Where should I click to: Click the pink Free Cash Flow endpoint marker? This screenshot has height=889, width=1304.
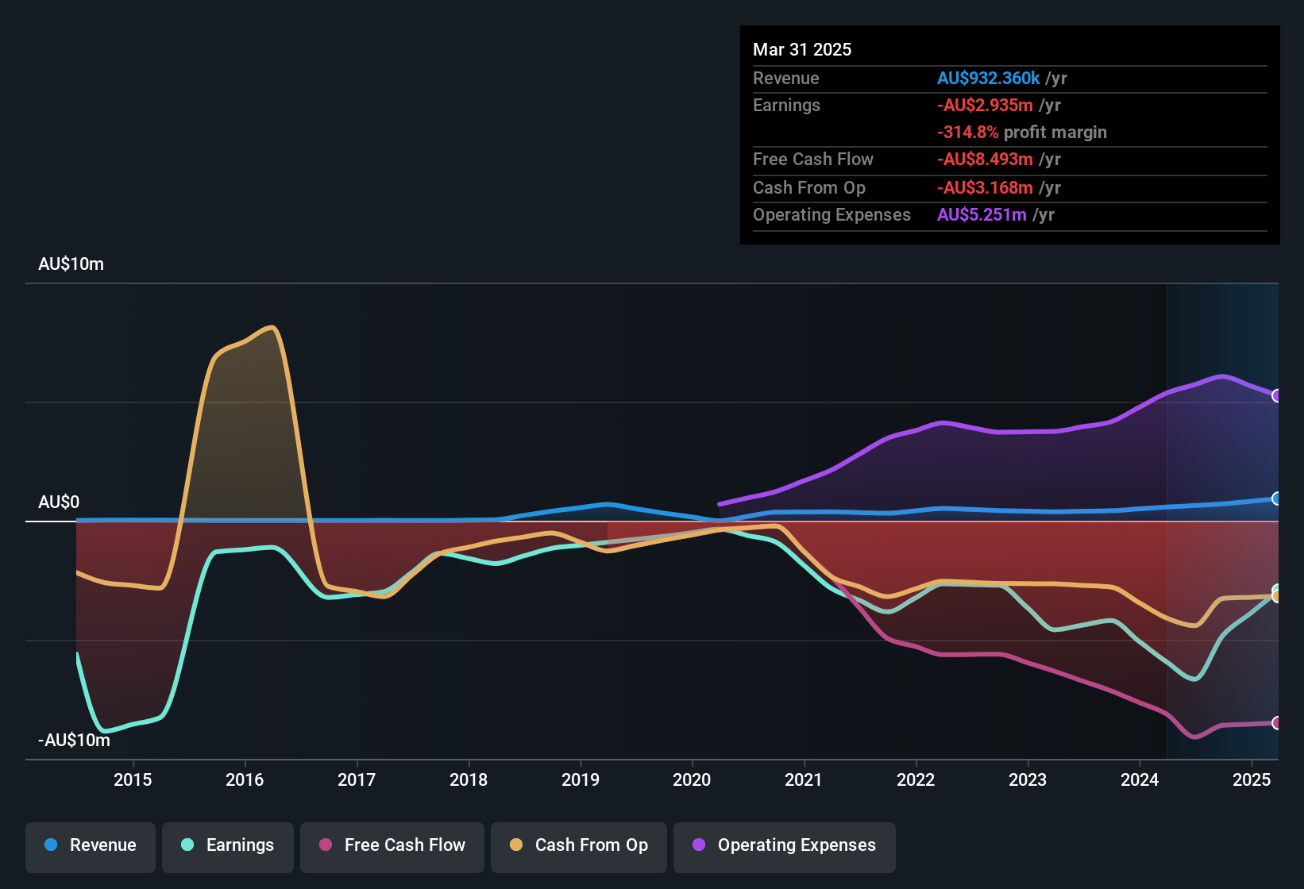[1277, 723]
